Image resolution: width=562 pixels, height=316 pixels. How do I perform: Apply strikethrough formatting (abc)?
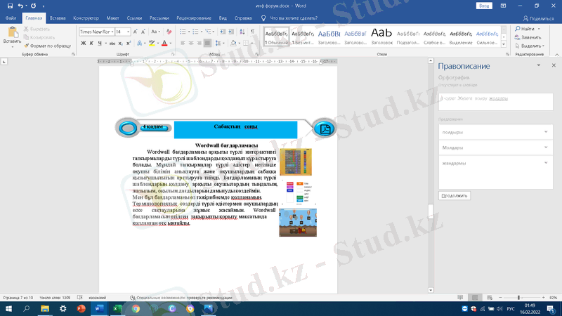coord(112,44)
